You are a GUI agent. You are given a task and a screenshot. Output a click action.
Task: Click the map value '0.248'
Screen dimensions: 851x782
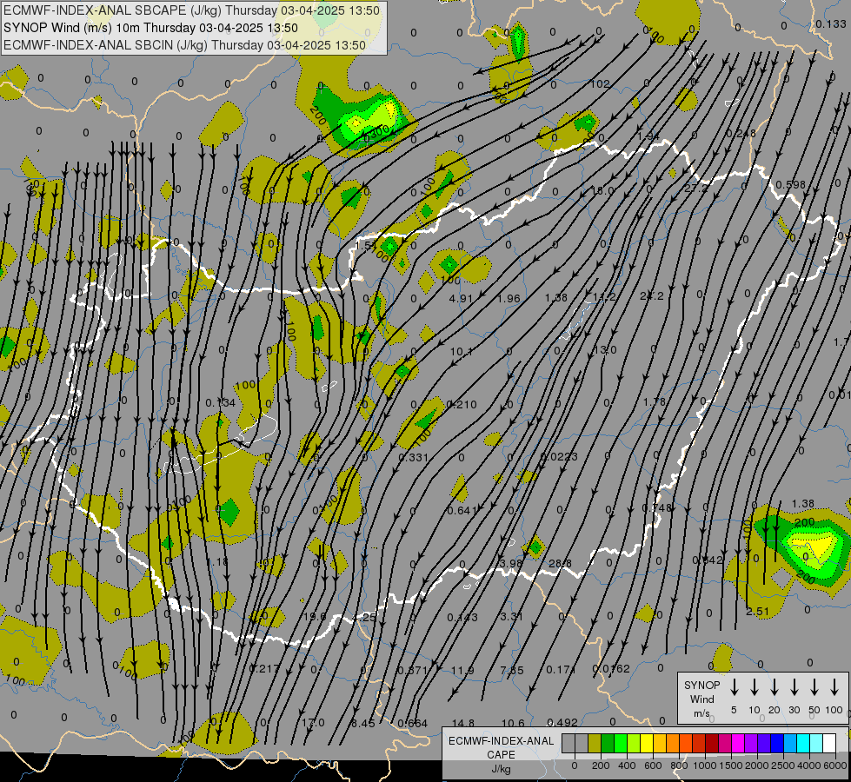(x=741, y=134)
